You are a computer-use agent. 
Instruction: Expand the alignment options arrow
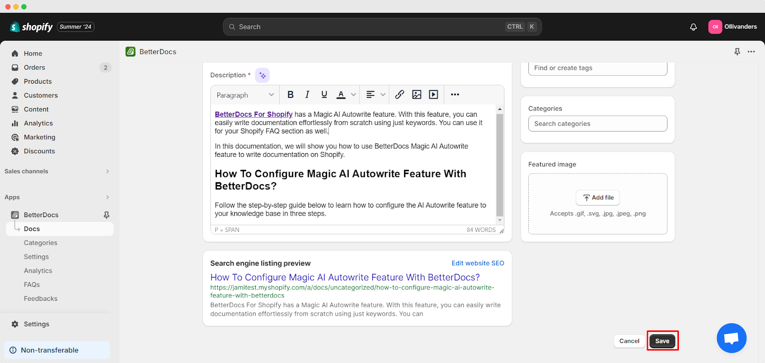click(x=383, y=95)
